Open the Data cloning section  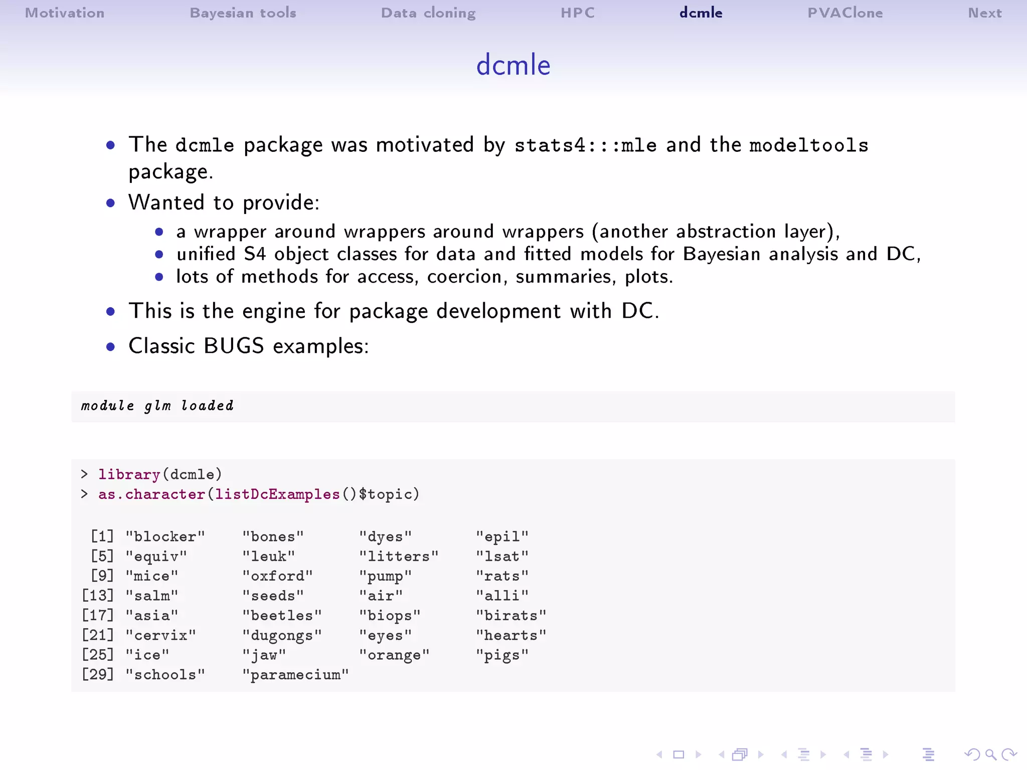click(428, 13)
